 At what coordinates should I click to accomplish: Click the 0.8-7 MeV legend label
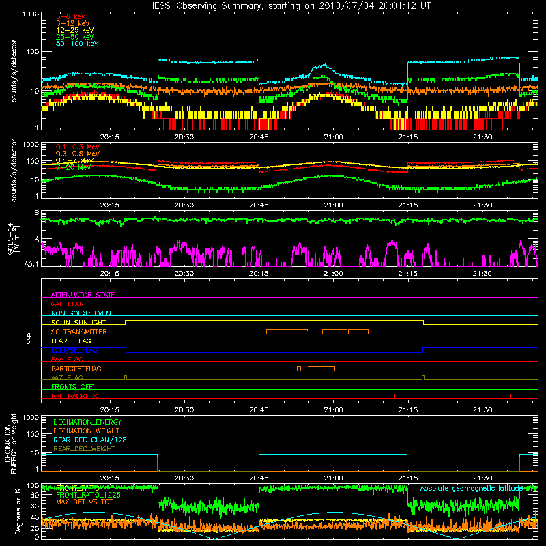(x=75, y=160)
